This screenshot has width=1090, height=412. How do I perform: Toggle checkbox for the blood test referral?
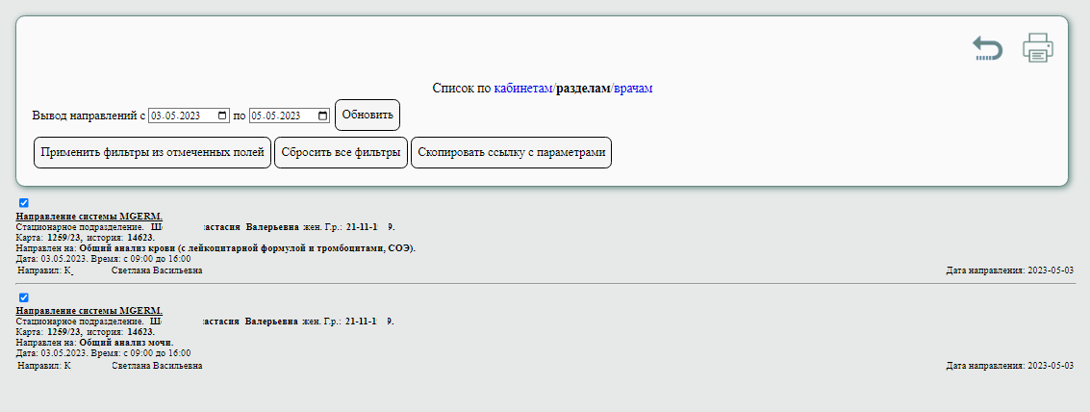tap(24, 203)
